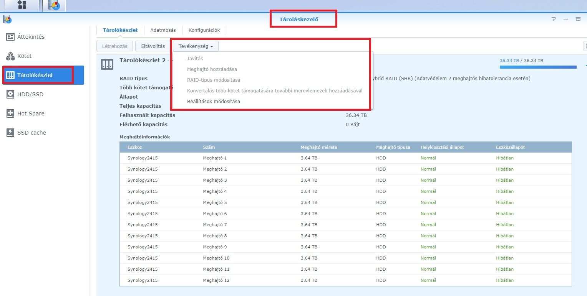The height and width of the screenshot is (296, 587).
Task: Select the Meghajtó 10 row
Action: coord(346,258)
